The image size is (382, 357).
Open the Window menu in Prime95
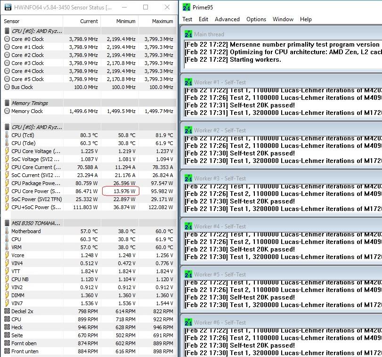point(283,19)
